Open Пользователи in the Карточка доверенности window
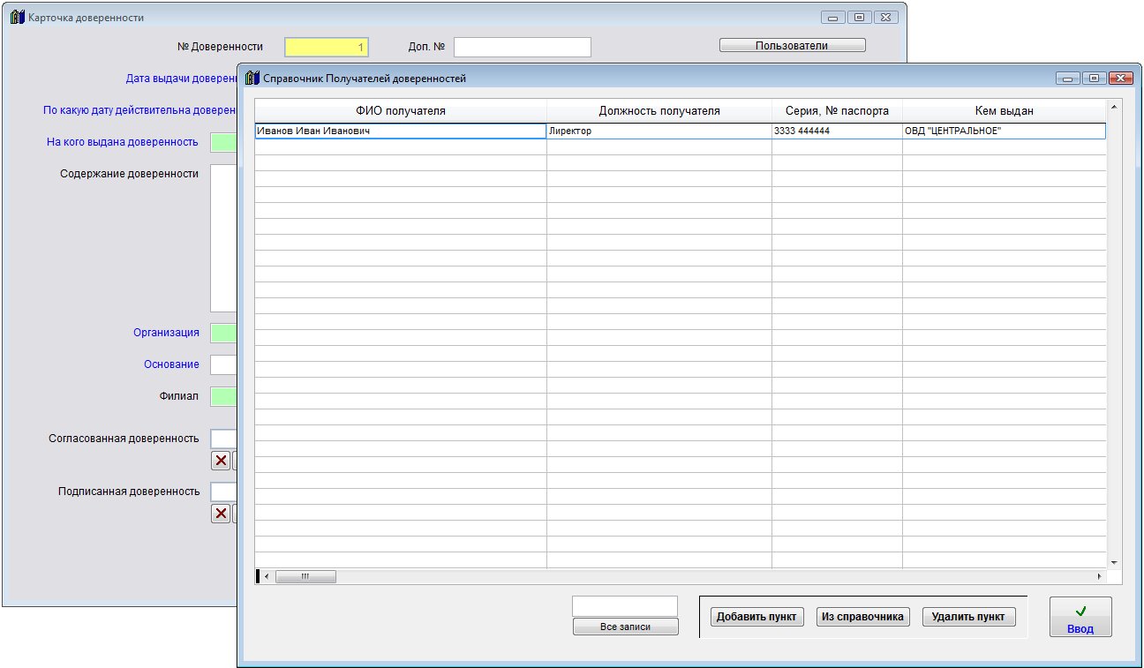 click(x=792, y=45)
